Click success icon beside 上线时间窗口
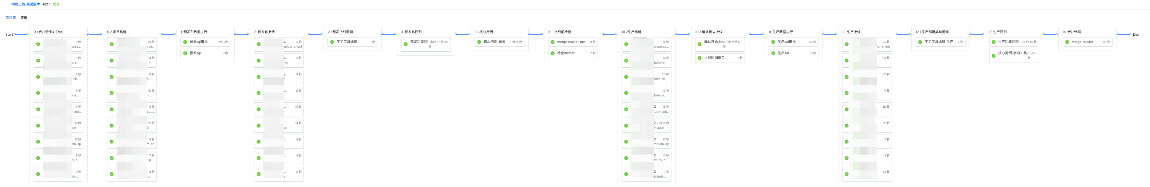 tap(699, 58)
